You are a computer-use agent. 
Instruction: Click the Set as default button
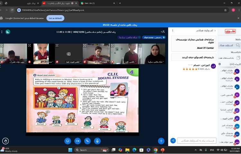(55, 18)
